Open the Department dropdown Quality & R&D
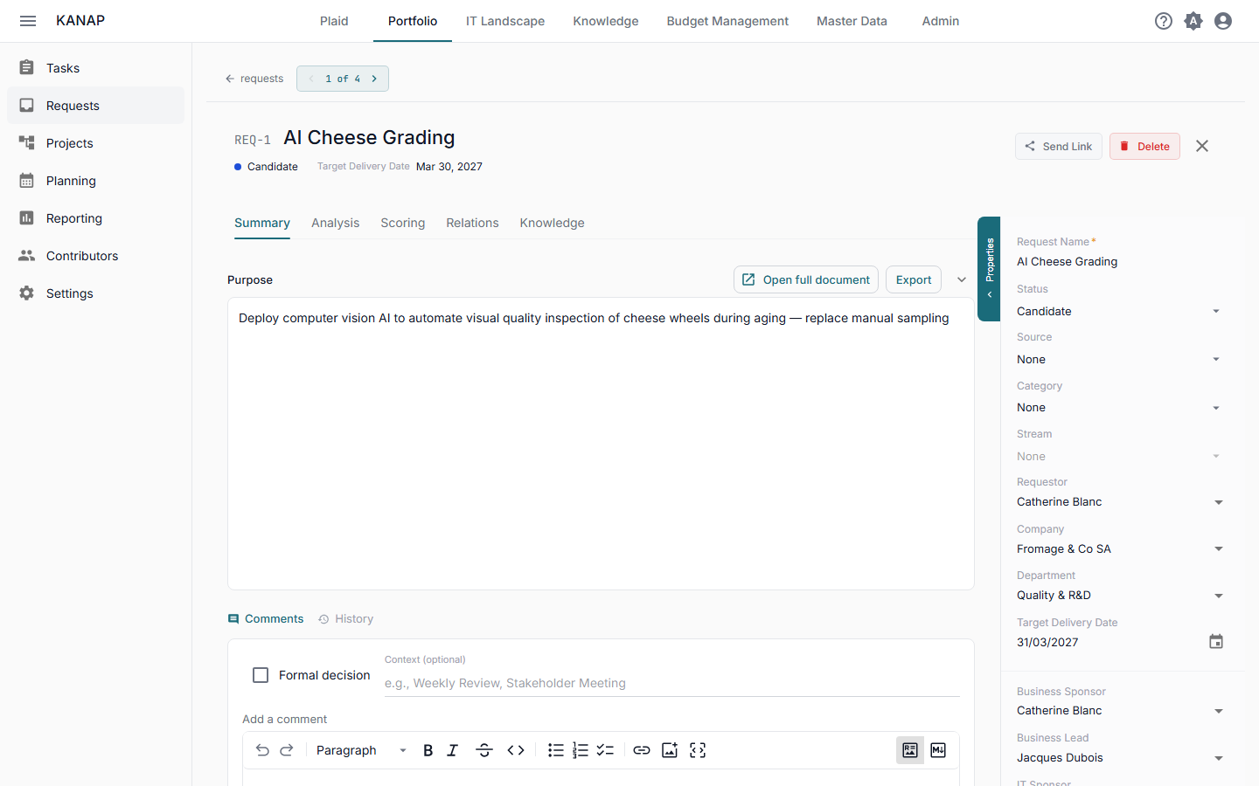The width and height of the screenshot is (1259, 786). click(1119, 596)
